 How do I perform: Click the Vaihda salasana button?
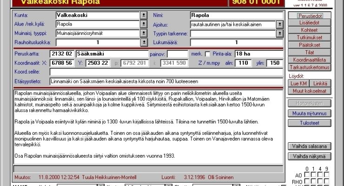point(309,146)
